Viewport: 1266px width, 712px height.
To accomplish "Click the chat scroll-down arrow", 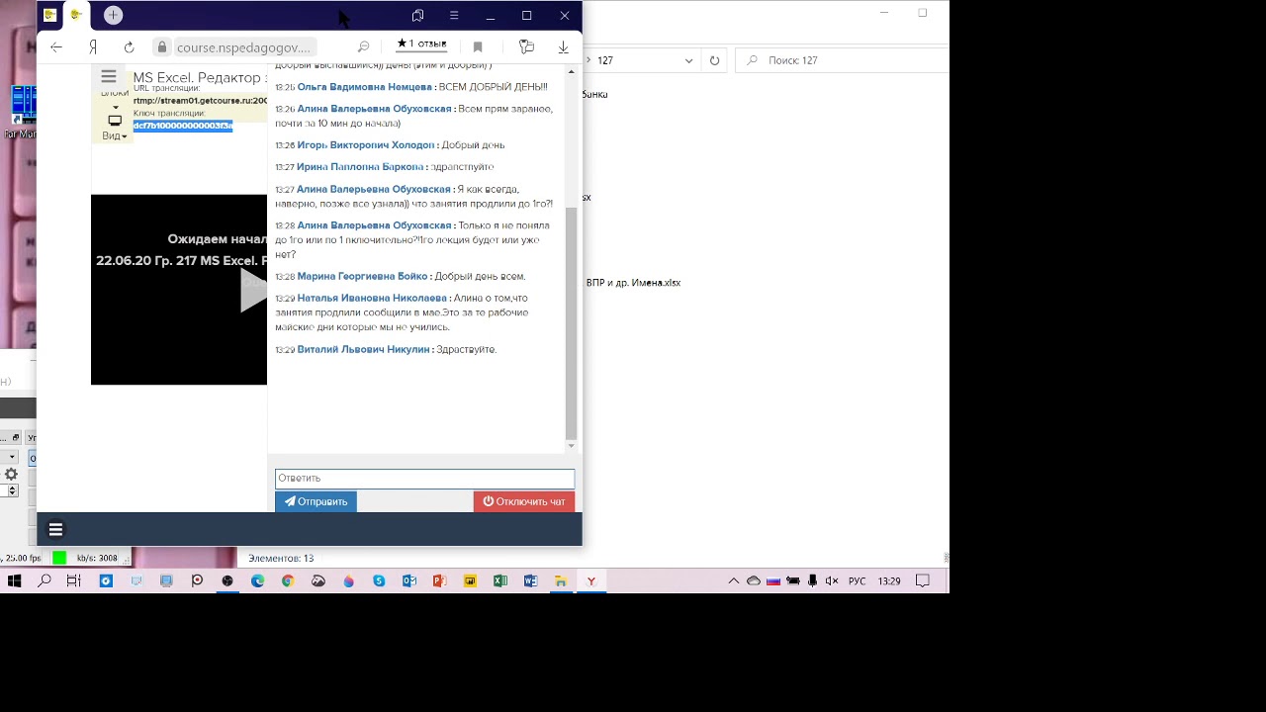I will coord(571,447).
